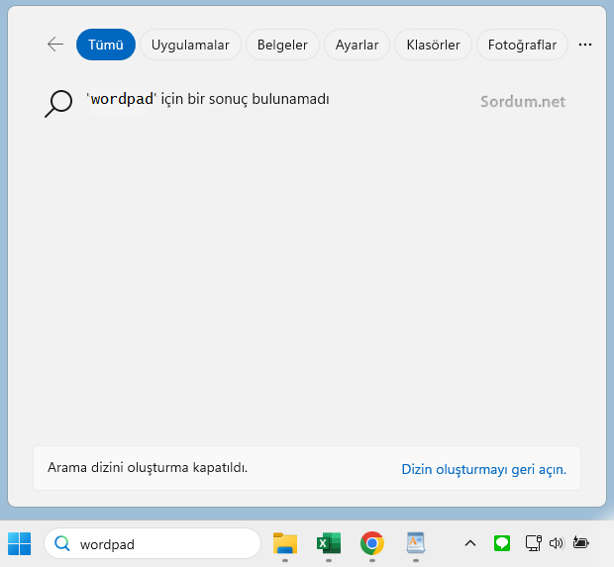Click the search magnifier icon in taskbar
Image resolution: width=614 pixels, height=567 pixels.
[x=62, y=543]
